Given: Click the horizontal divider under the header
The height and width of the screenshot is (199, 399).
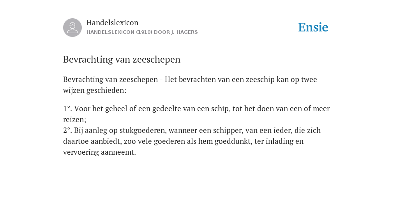Looking at the screenshot, I should pos(199,44).
